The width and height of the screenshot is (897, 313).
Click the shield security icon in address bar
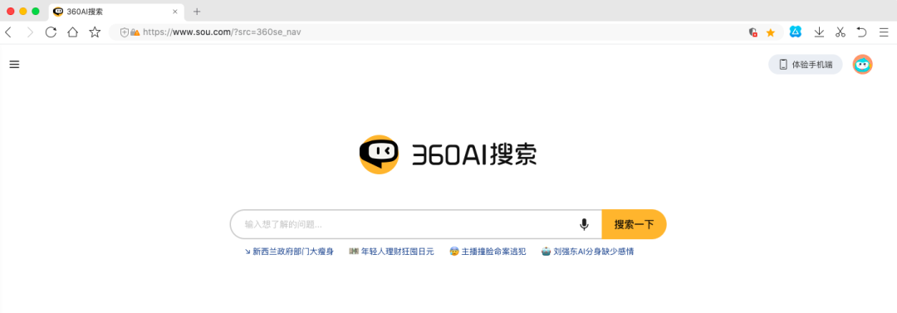124,32
